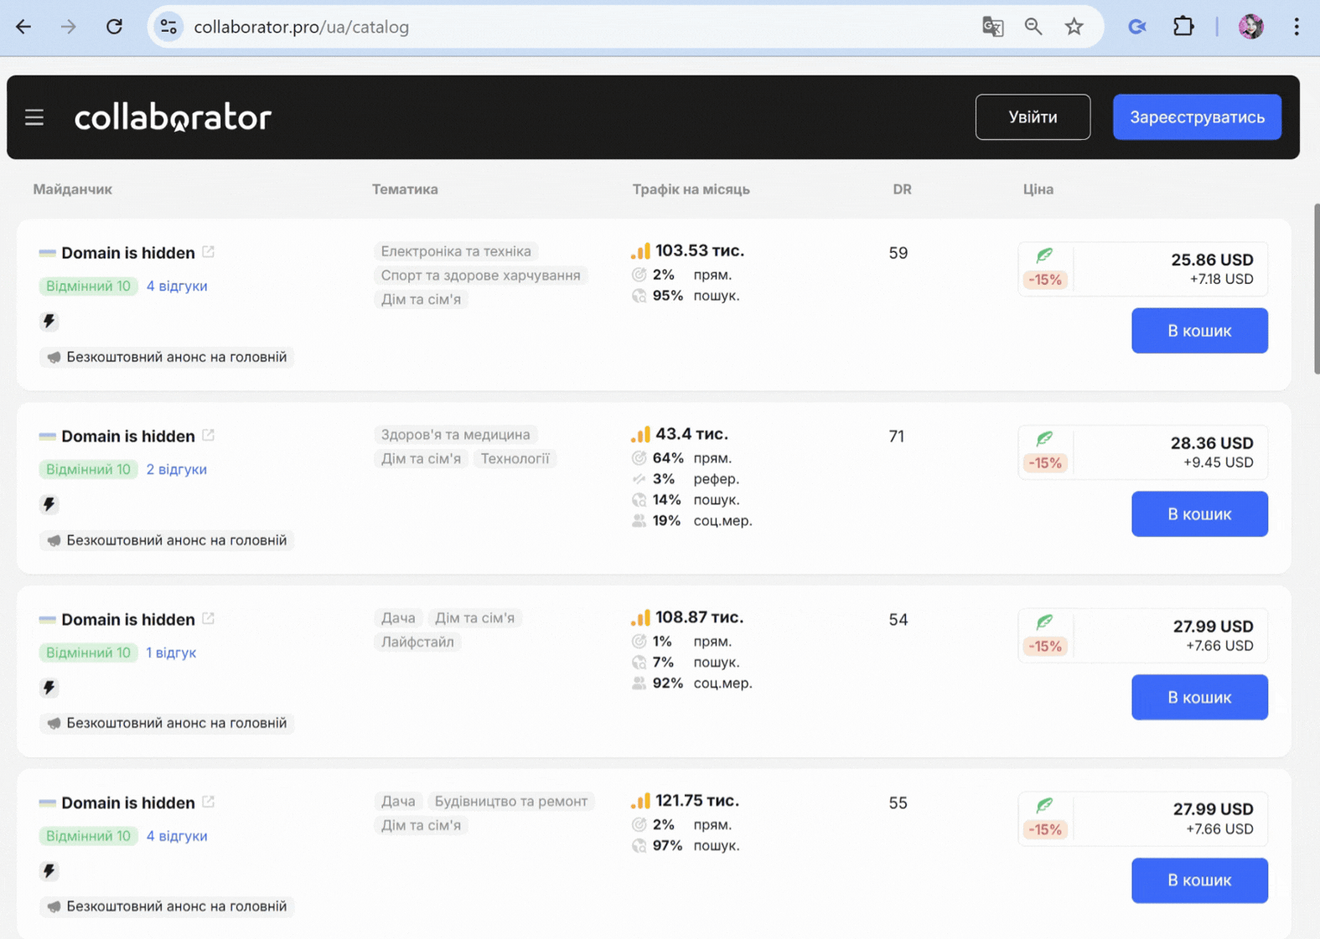Click the browser forward arrow
This screenshot has height=939, width=1320.
69,27
